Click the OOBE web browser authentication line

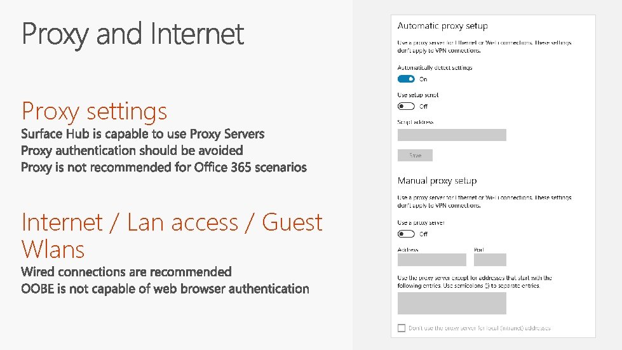[x=165, y=289]
